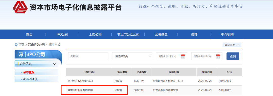This screenshot has width=273, height=96.
Task: Select the 公募基金 navigation item
Action: point(161,34)
